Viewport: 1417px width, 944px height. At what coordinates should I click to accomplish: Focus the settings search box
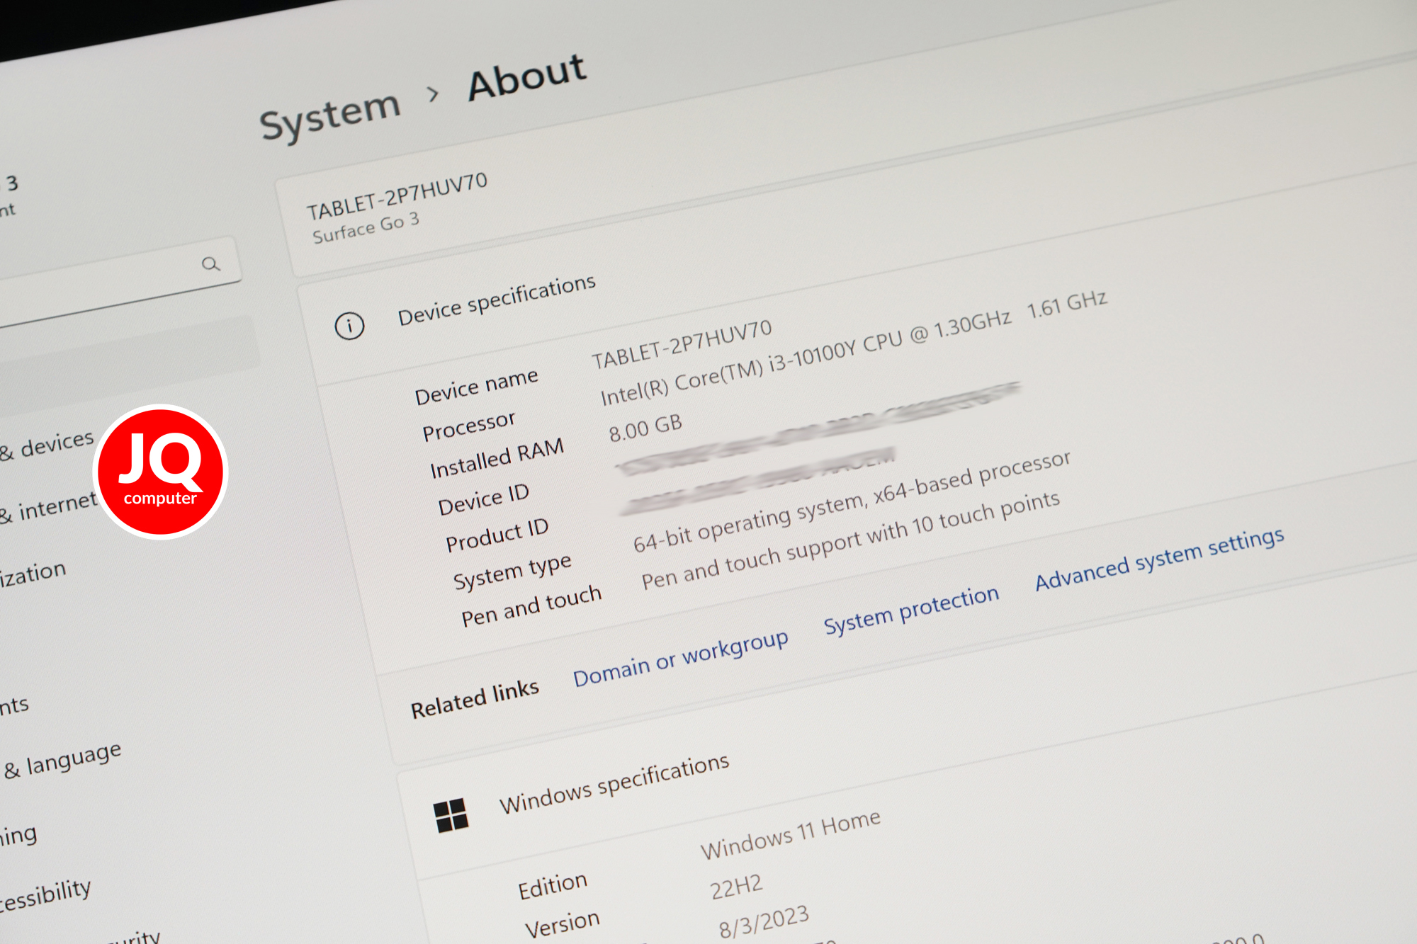pyautogui.click(x=117, y=283)
